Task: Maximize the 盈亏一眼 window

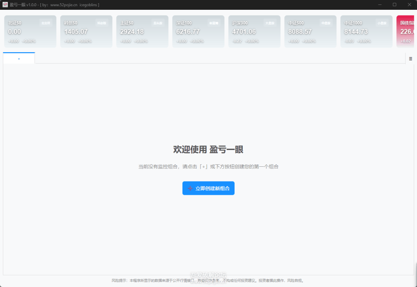Action: click(395, 4)
